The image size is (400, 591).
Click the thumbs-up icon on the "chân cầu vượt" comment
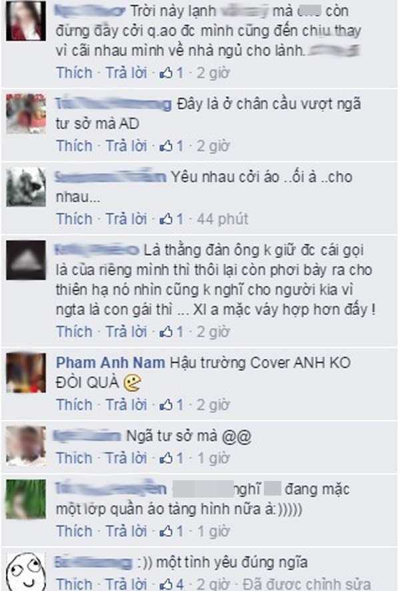coord(166,146)
